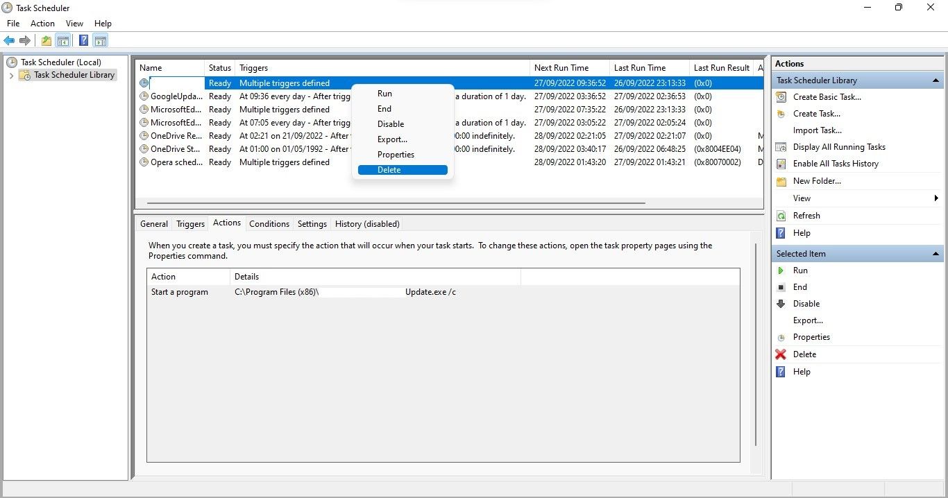The width and height of the screenshot is (948, 498).
Task: Collapse the Task Scheduler Library actions section
Action: point(936,80)
